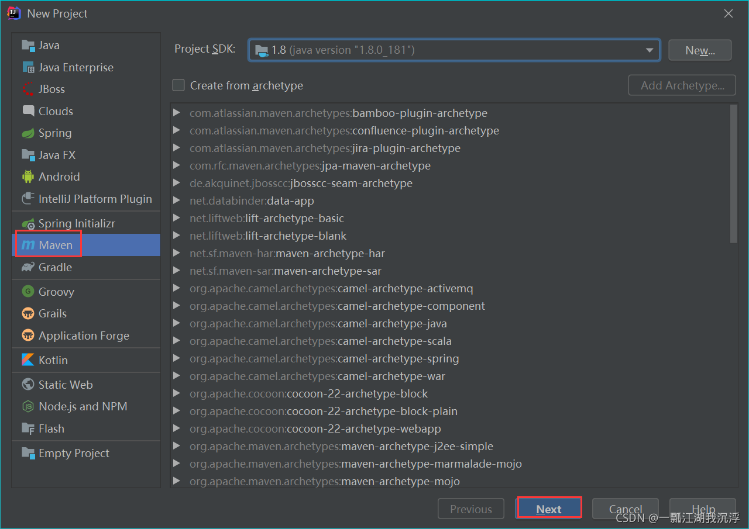Expand camel-archetype-activemq tree arrow
Image resolution: width=749 pixels, height=529 pixels.
tap(177, 288)
